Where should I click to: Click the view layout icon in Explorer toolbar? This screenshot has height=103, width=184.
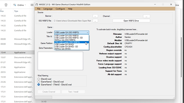tap(32, 5)
